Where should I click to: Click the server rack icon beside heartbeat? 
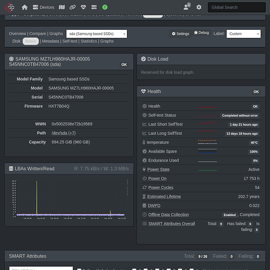coord(94,8)
